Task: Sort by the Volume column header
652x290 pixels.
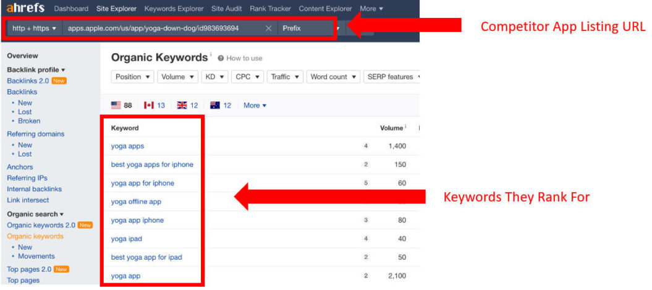Action: (393, 128)
